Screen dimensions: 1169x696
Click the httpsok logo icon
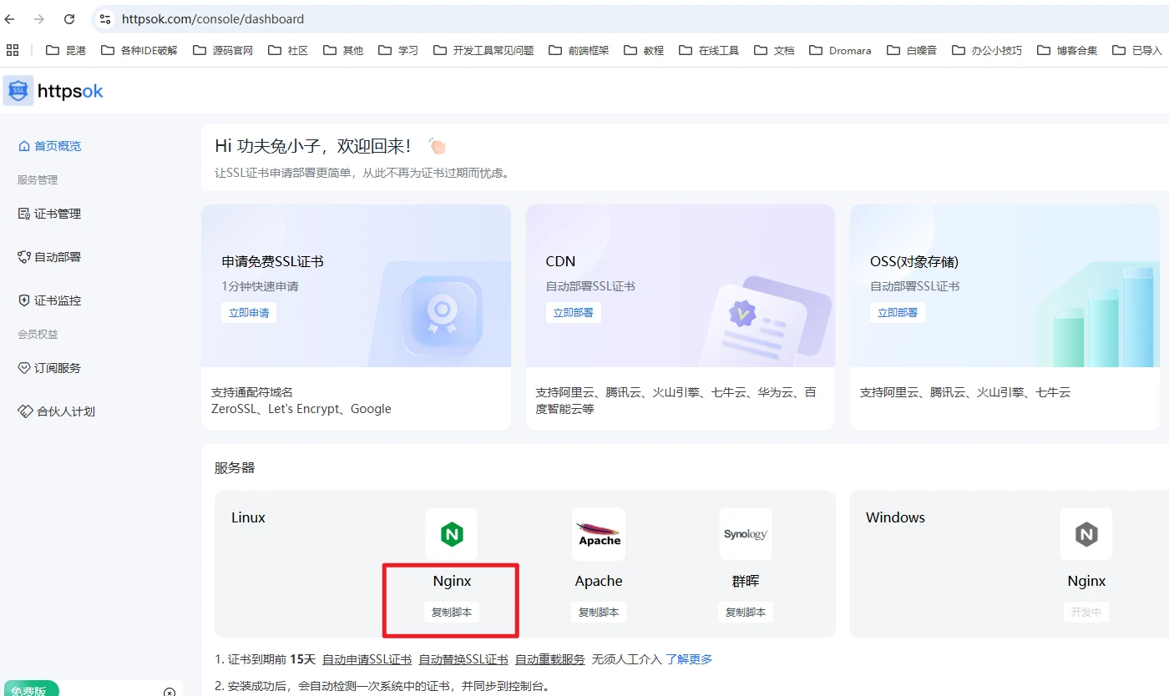[x=17, y=91]
